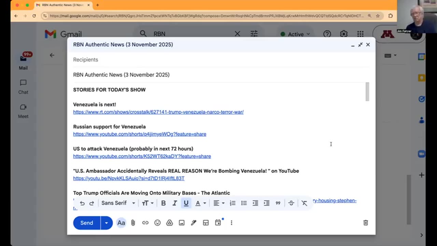The width and height of the screenshot is (437, 246).
Task: Go to Mail in sidebar
Action: pos(23,61)
